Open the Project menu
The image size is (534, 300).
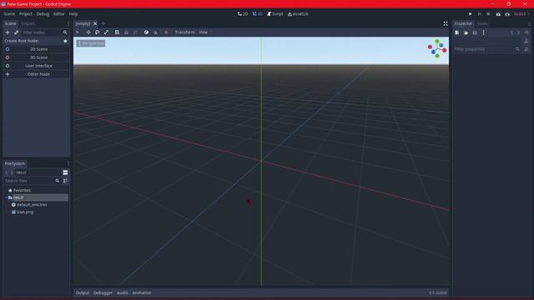26,14
